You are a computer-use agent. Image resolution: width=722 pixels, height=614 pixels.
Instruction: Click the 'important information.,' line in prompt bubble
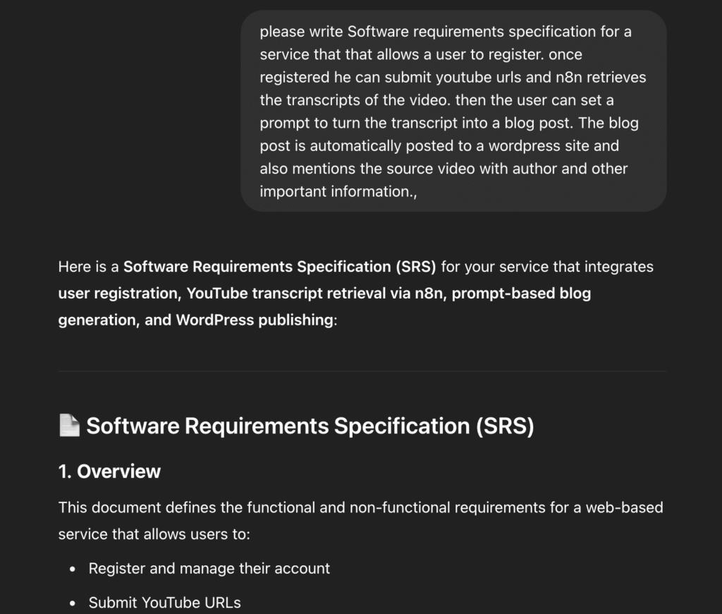[x=338, y=192]
